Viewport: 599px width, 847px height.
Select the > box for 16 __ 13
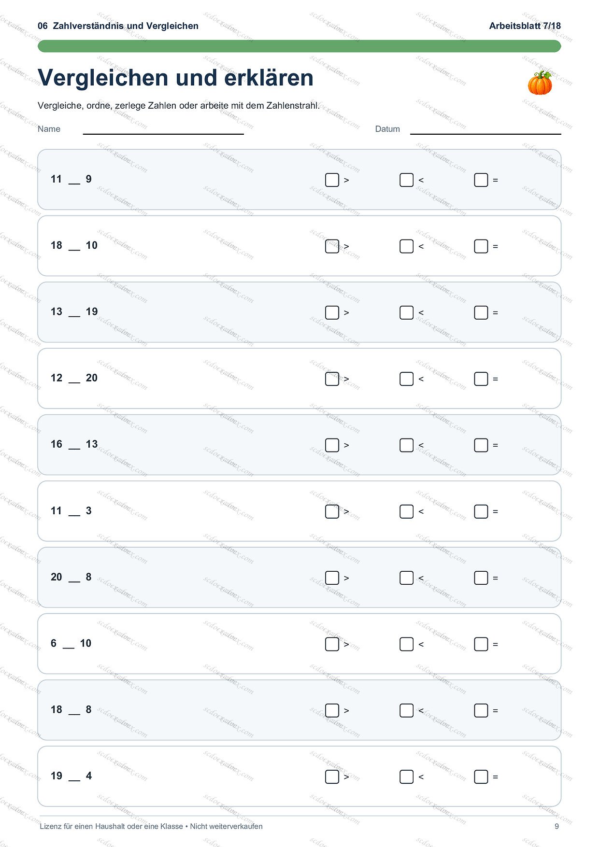(x=332, y=445)
